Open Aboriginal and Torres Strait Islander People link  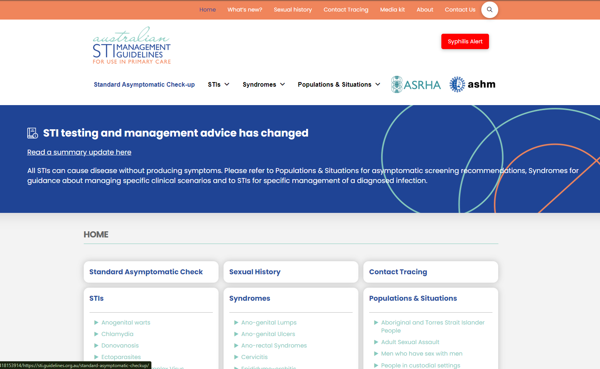coord(433,326)
